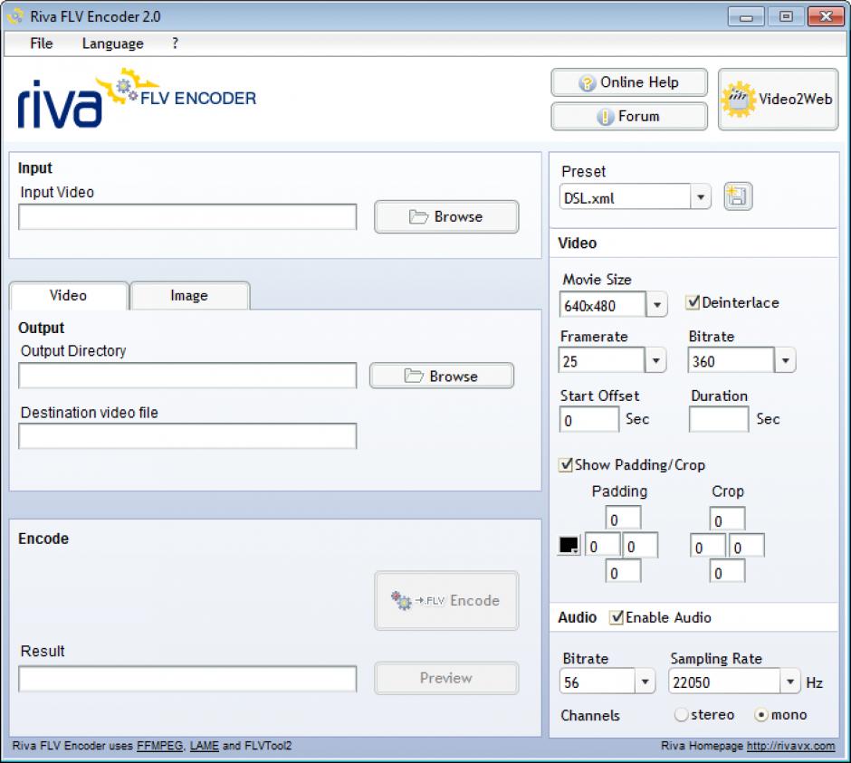Open Video2Web with its clapperboard icon
Screen dimensions: 851x763
(x=778, y=100)
